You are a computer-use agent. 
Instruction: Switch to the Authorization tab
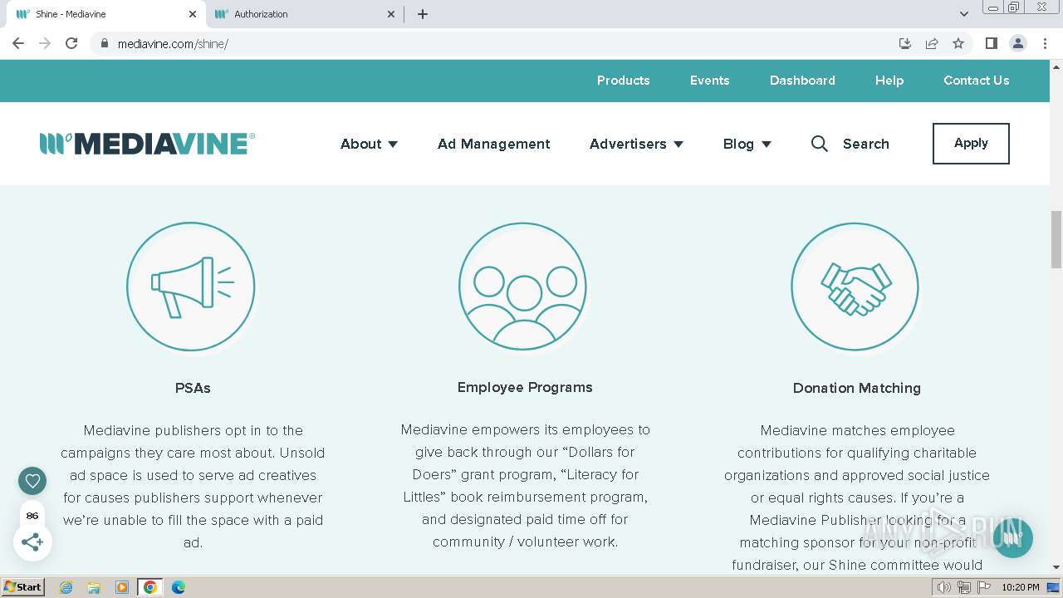point(304,14)
